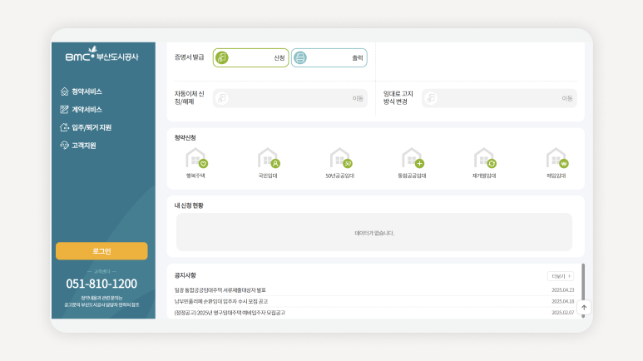Open notice 일광 통합공공임대주택 서류제출대상자 발표
643x361 pixels.
(x=220, y=290)
